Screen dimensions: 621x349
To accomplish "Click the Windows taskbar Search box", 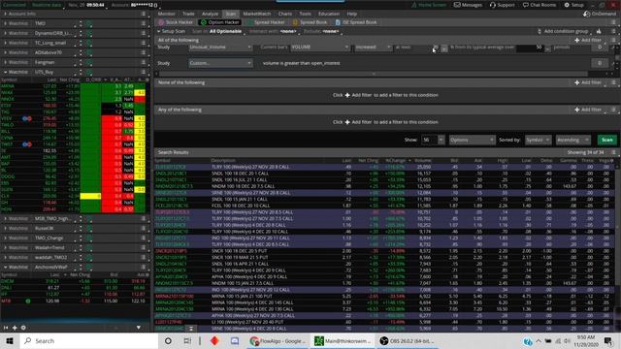I will click(x=88, y=340).
